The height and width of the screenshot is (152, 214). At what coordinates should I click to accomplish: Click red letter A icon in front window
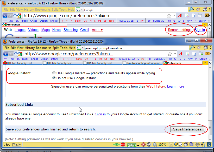tap(181, 54)
